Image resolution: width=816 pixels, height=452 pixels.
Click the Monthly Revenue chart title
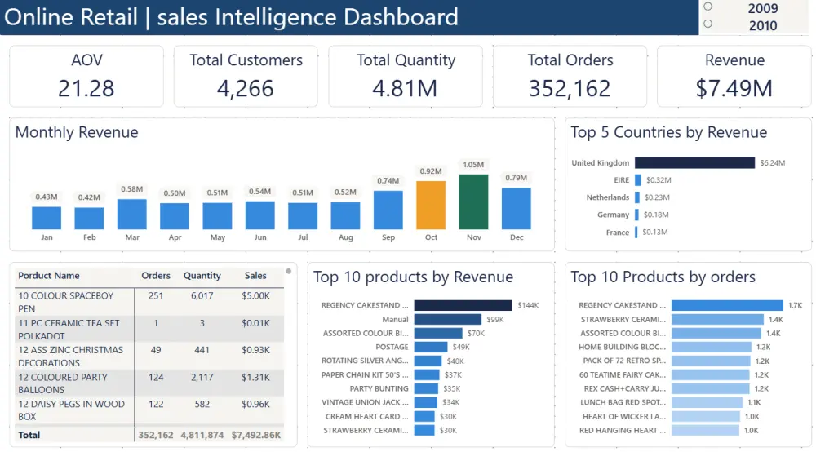click(x=77, y=132)
